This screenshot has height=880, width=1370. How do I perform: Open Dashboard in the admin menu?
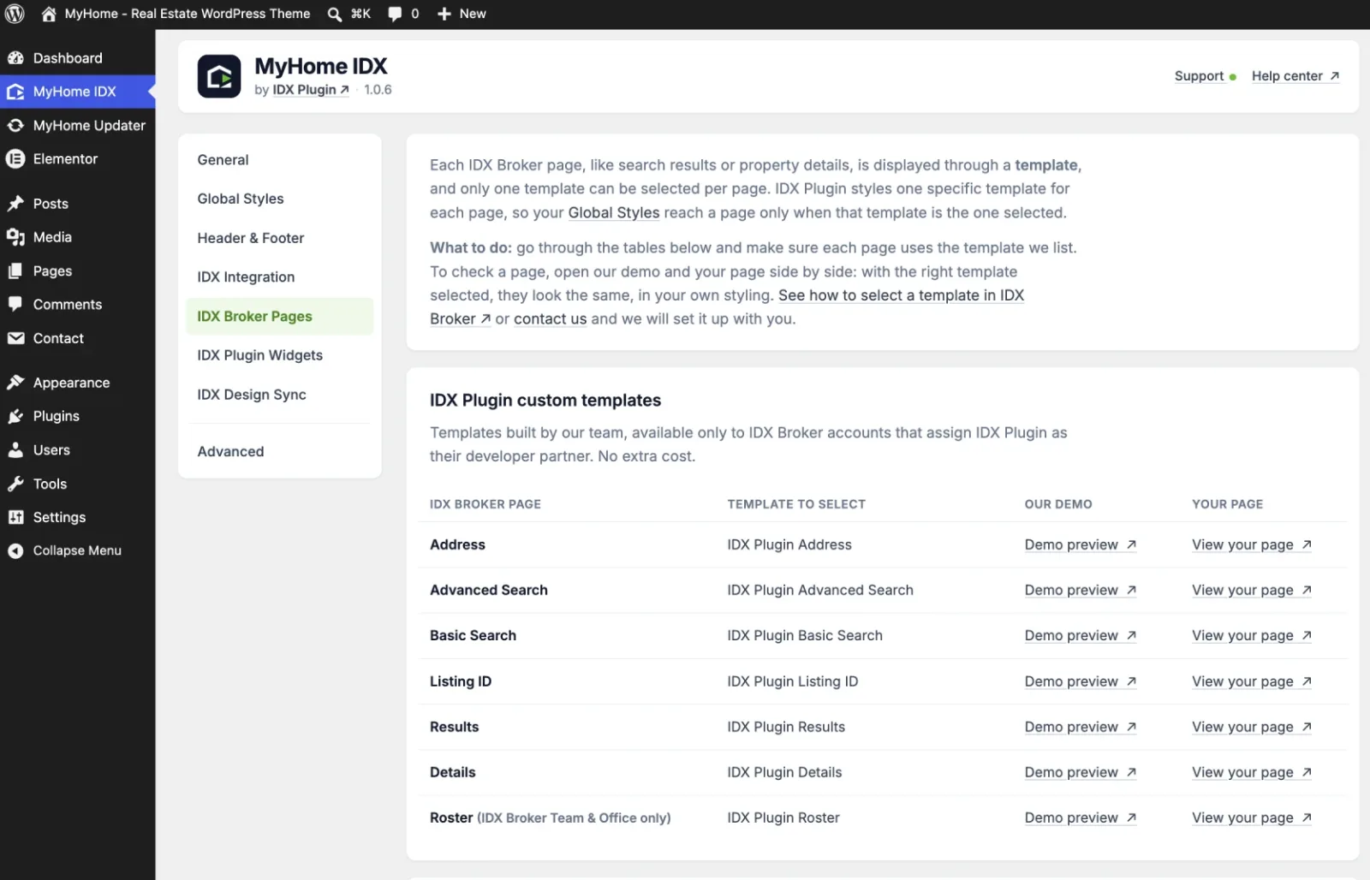tap(77, 58)
